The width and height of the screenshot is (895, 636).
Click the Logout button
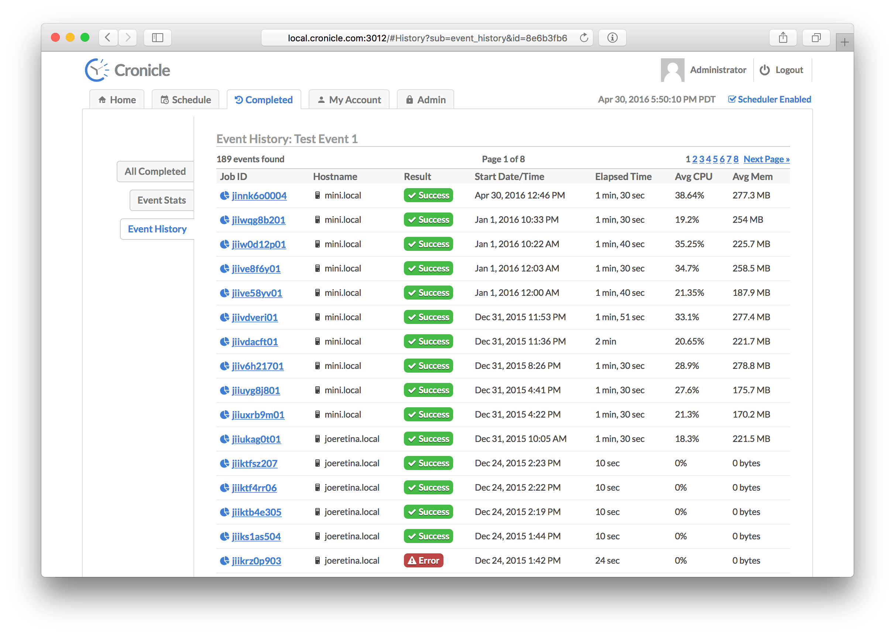[x=782, y=70]
